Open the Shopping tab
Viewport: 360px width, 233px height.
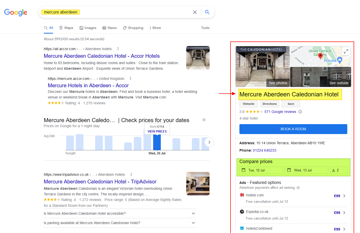point(133,28)
